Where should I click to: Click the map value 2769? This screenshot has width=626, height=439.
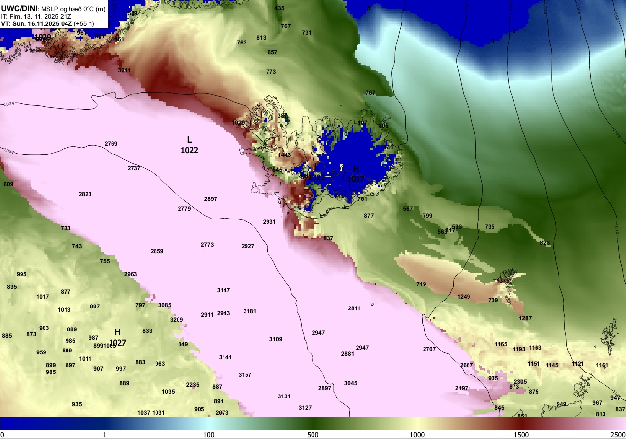(x=111, y=144)
